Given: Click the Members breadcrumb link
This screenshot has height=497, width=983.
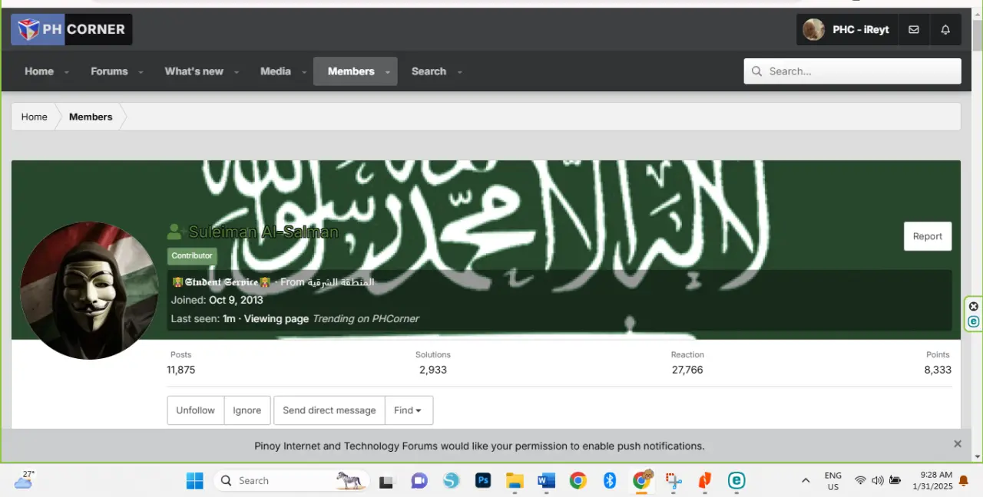Looking at the screenshot, I should pos(91,117).
